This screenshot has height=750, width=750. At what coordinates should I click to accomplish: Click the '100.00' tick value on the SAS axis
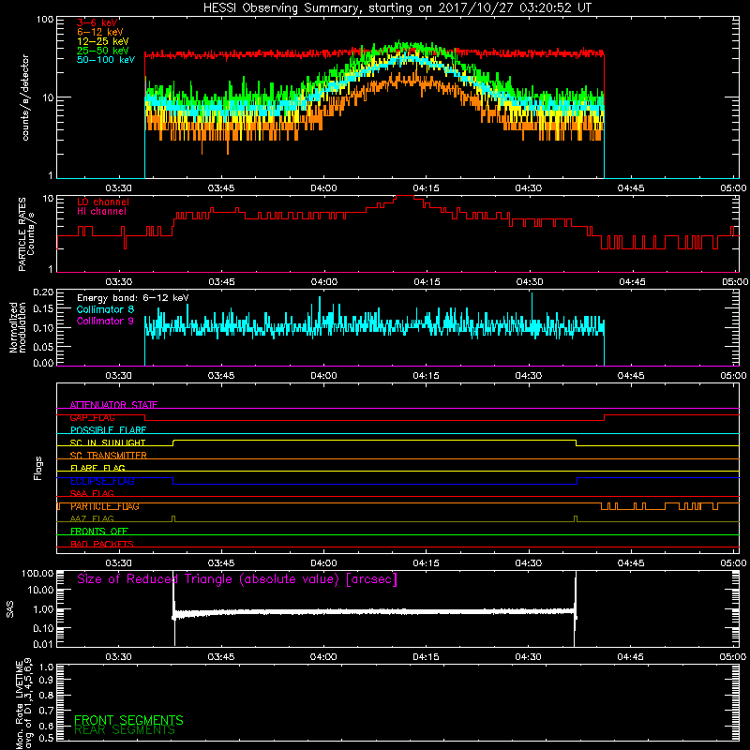pyautogui.click(x=37, y=573)
